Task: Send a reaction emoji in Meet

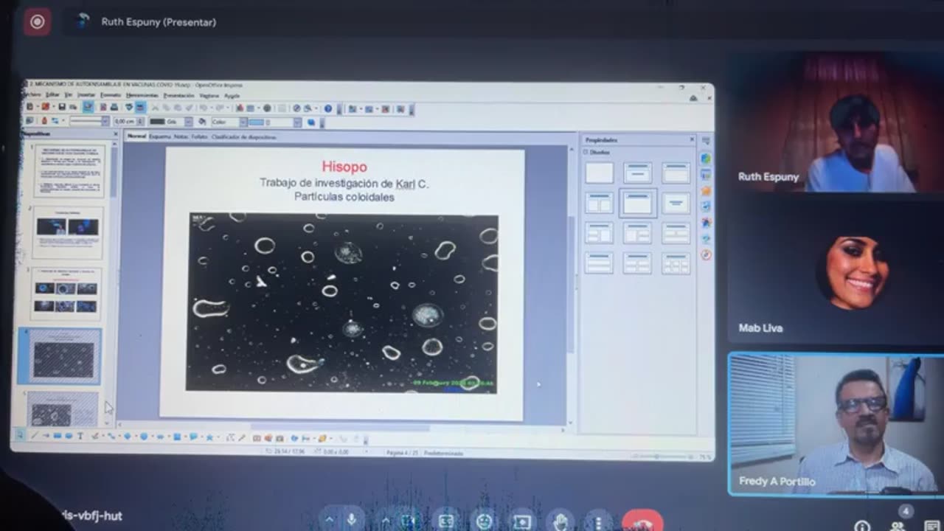Action: coord(484,521)
